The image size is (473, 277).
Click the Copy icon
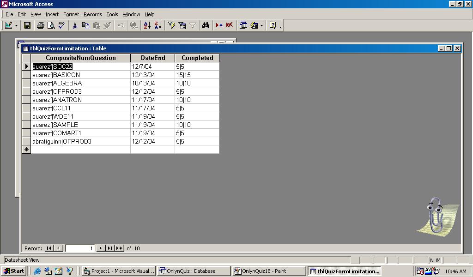tap(85, 25)
